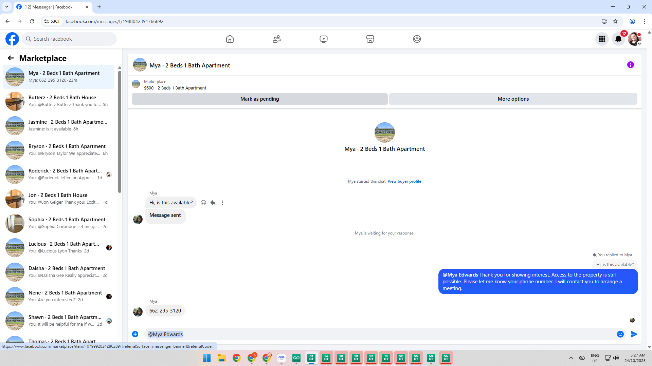Image resolution: width=652 pixels, height=366 pixels.
Task: Open a new browser tab
Action: 99,7
